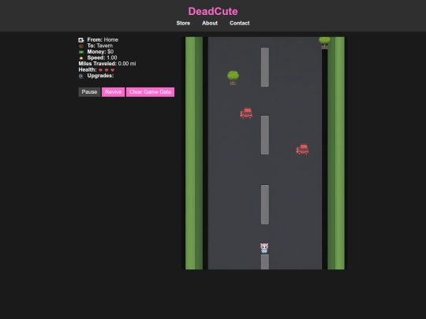Click the green Money icon
This screenshot has height=319, width=426.
(x=81, y=52)
